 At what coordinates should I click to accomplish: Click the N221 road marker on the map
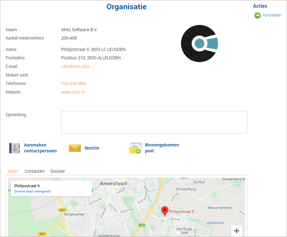click(x=62, y=210)
